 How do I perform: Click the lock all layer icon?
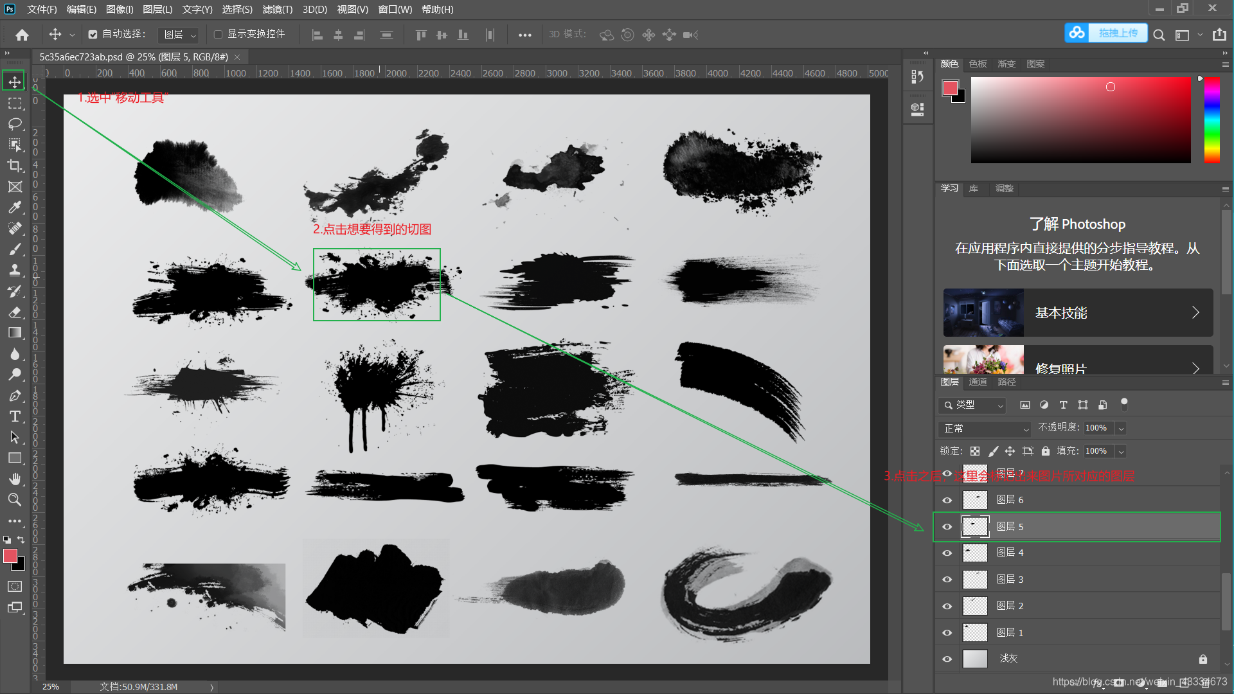(1046, 451)
